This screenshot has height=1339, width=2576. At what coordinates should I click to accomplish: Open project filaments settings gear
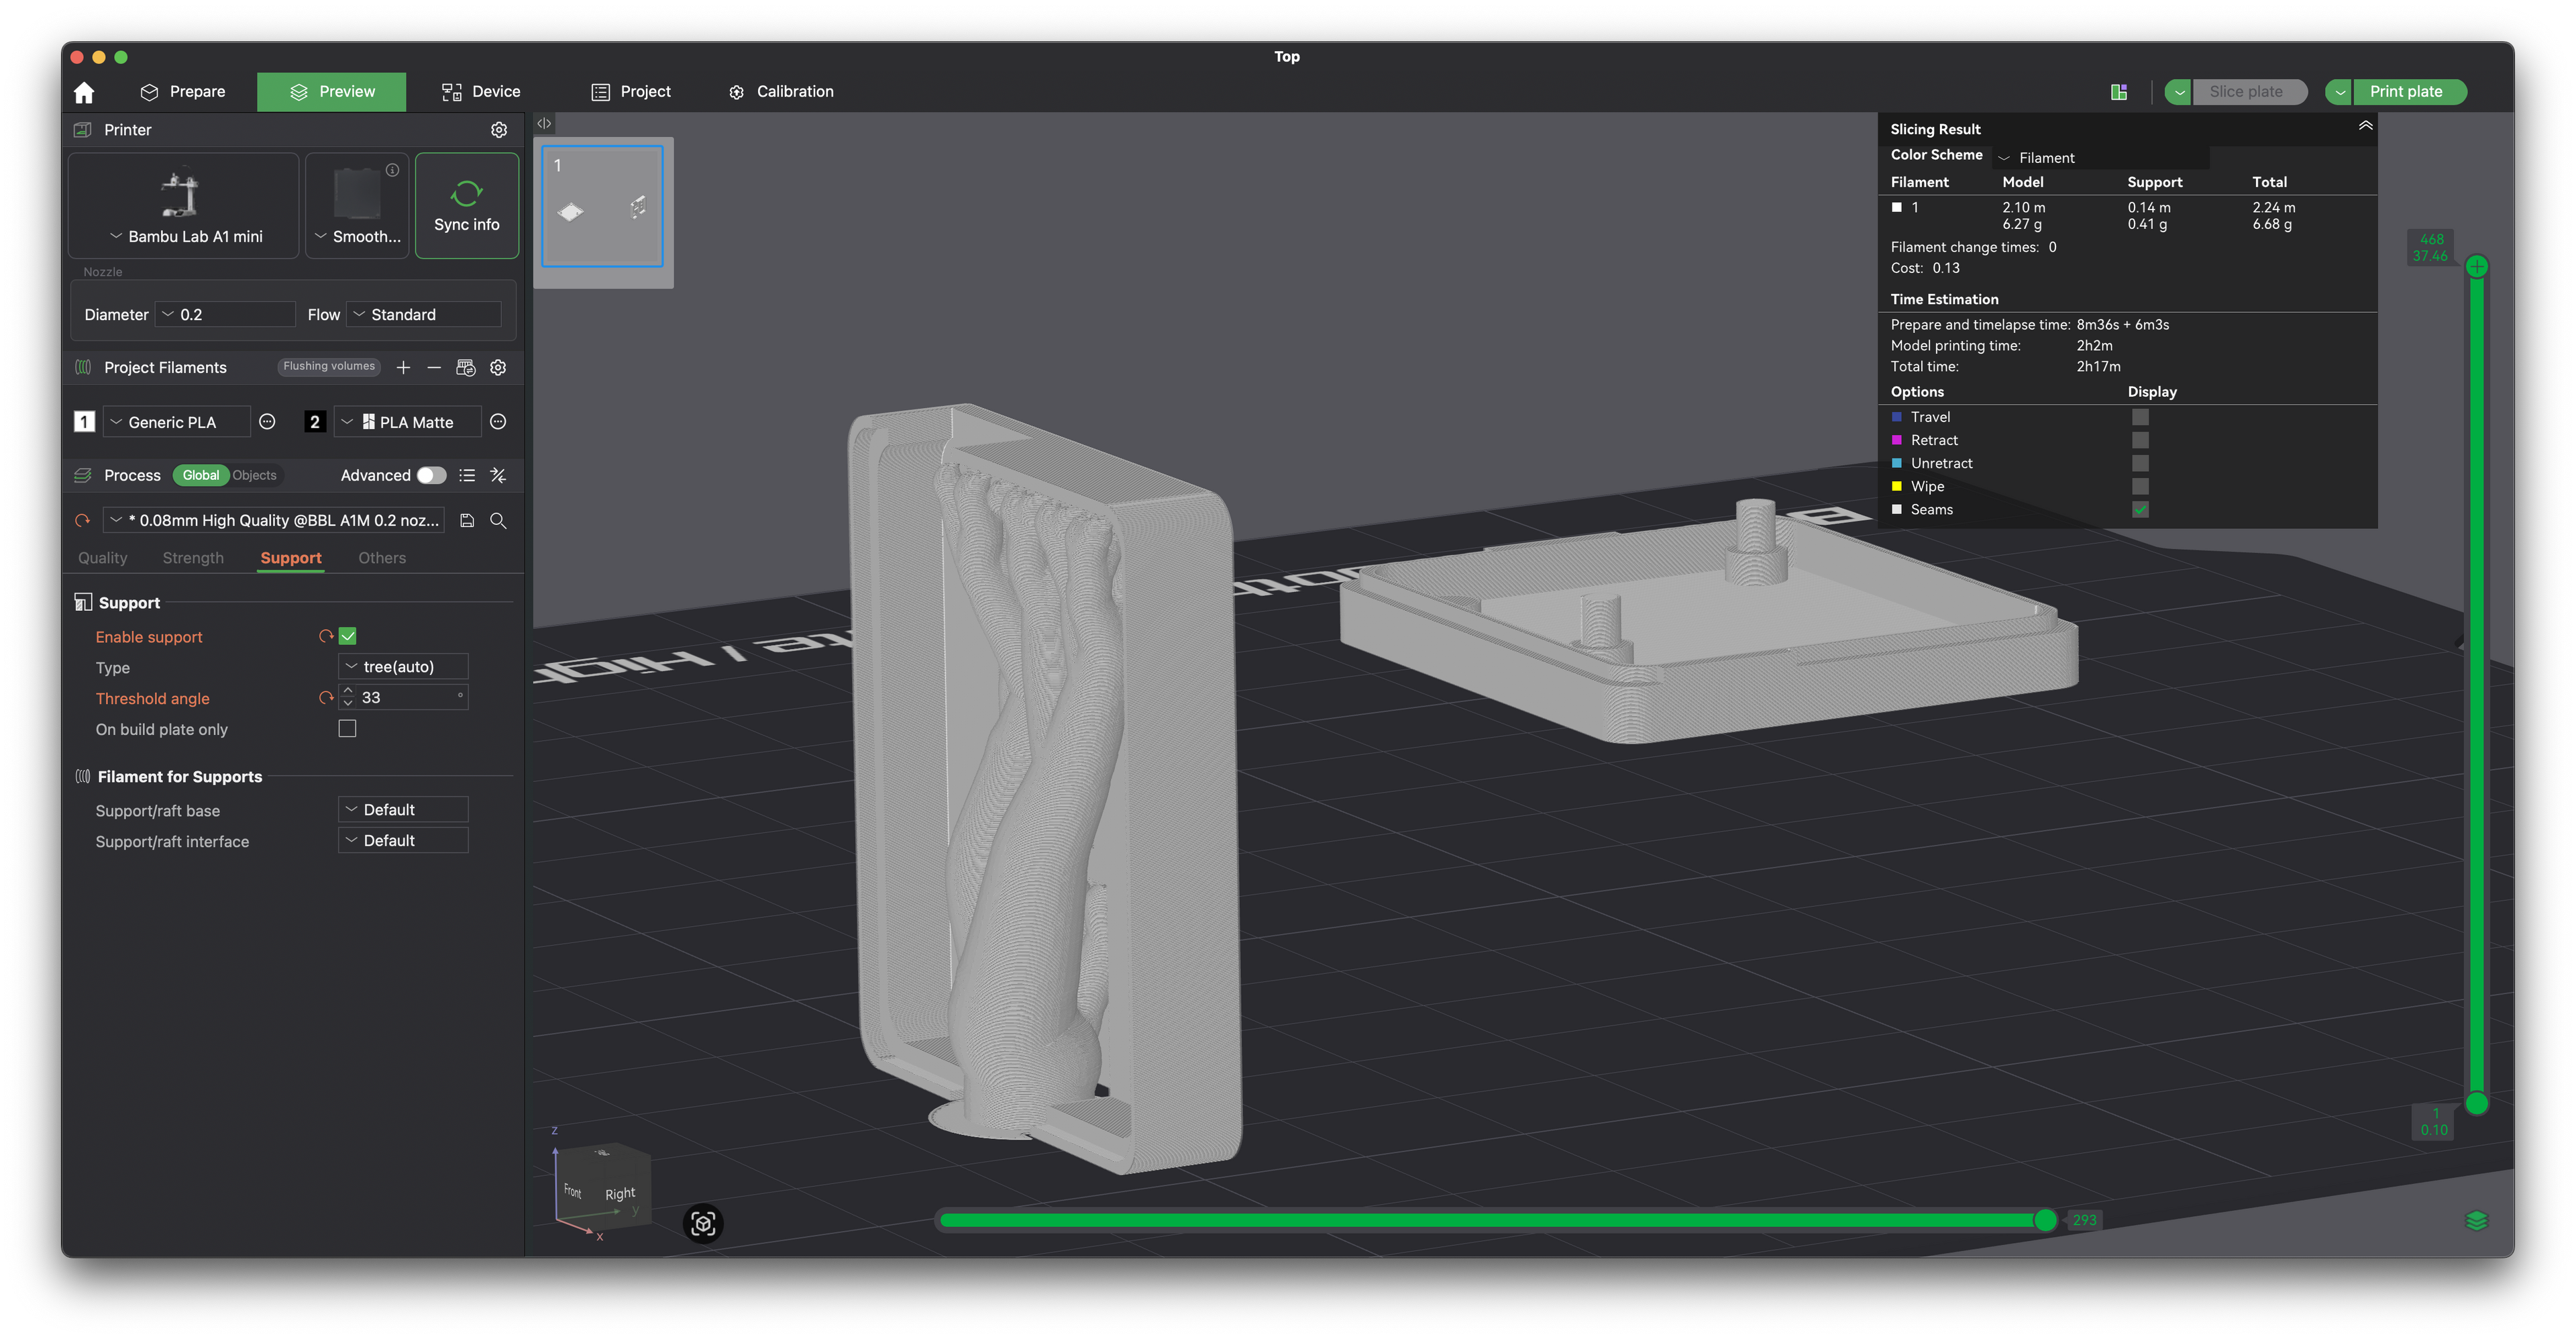498,367
